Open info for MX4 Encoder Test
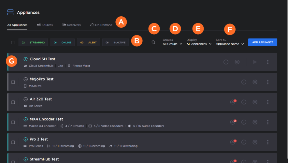288x163 pixels. coord(244,122)
